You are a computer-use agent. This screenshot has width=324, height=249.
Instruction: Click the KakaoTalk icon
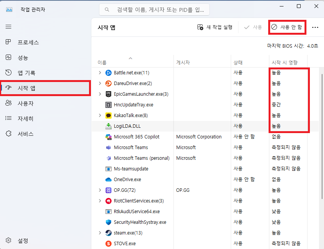click(109, 115)
